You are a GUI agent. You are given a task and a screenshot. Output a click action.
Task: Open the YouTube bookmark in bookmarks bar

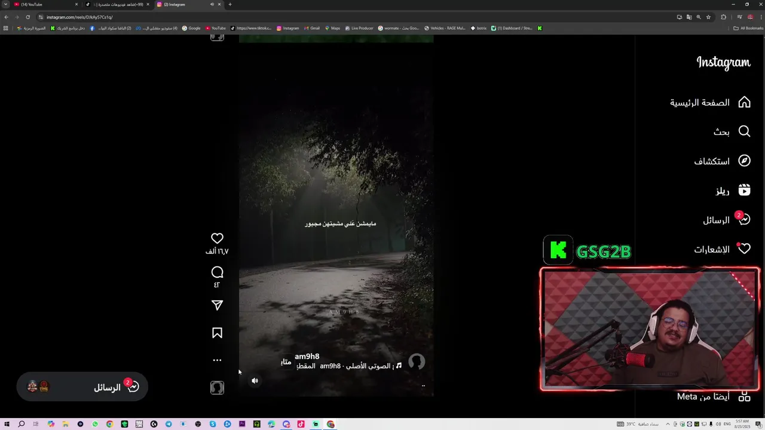point(216,28)
